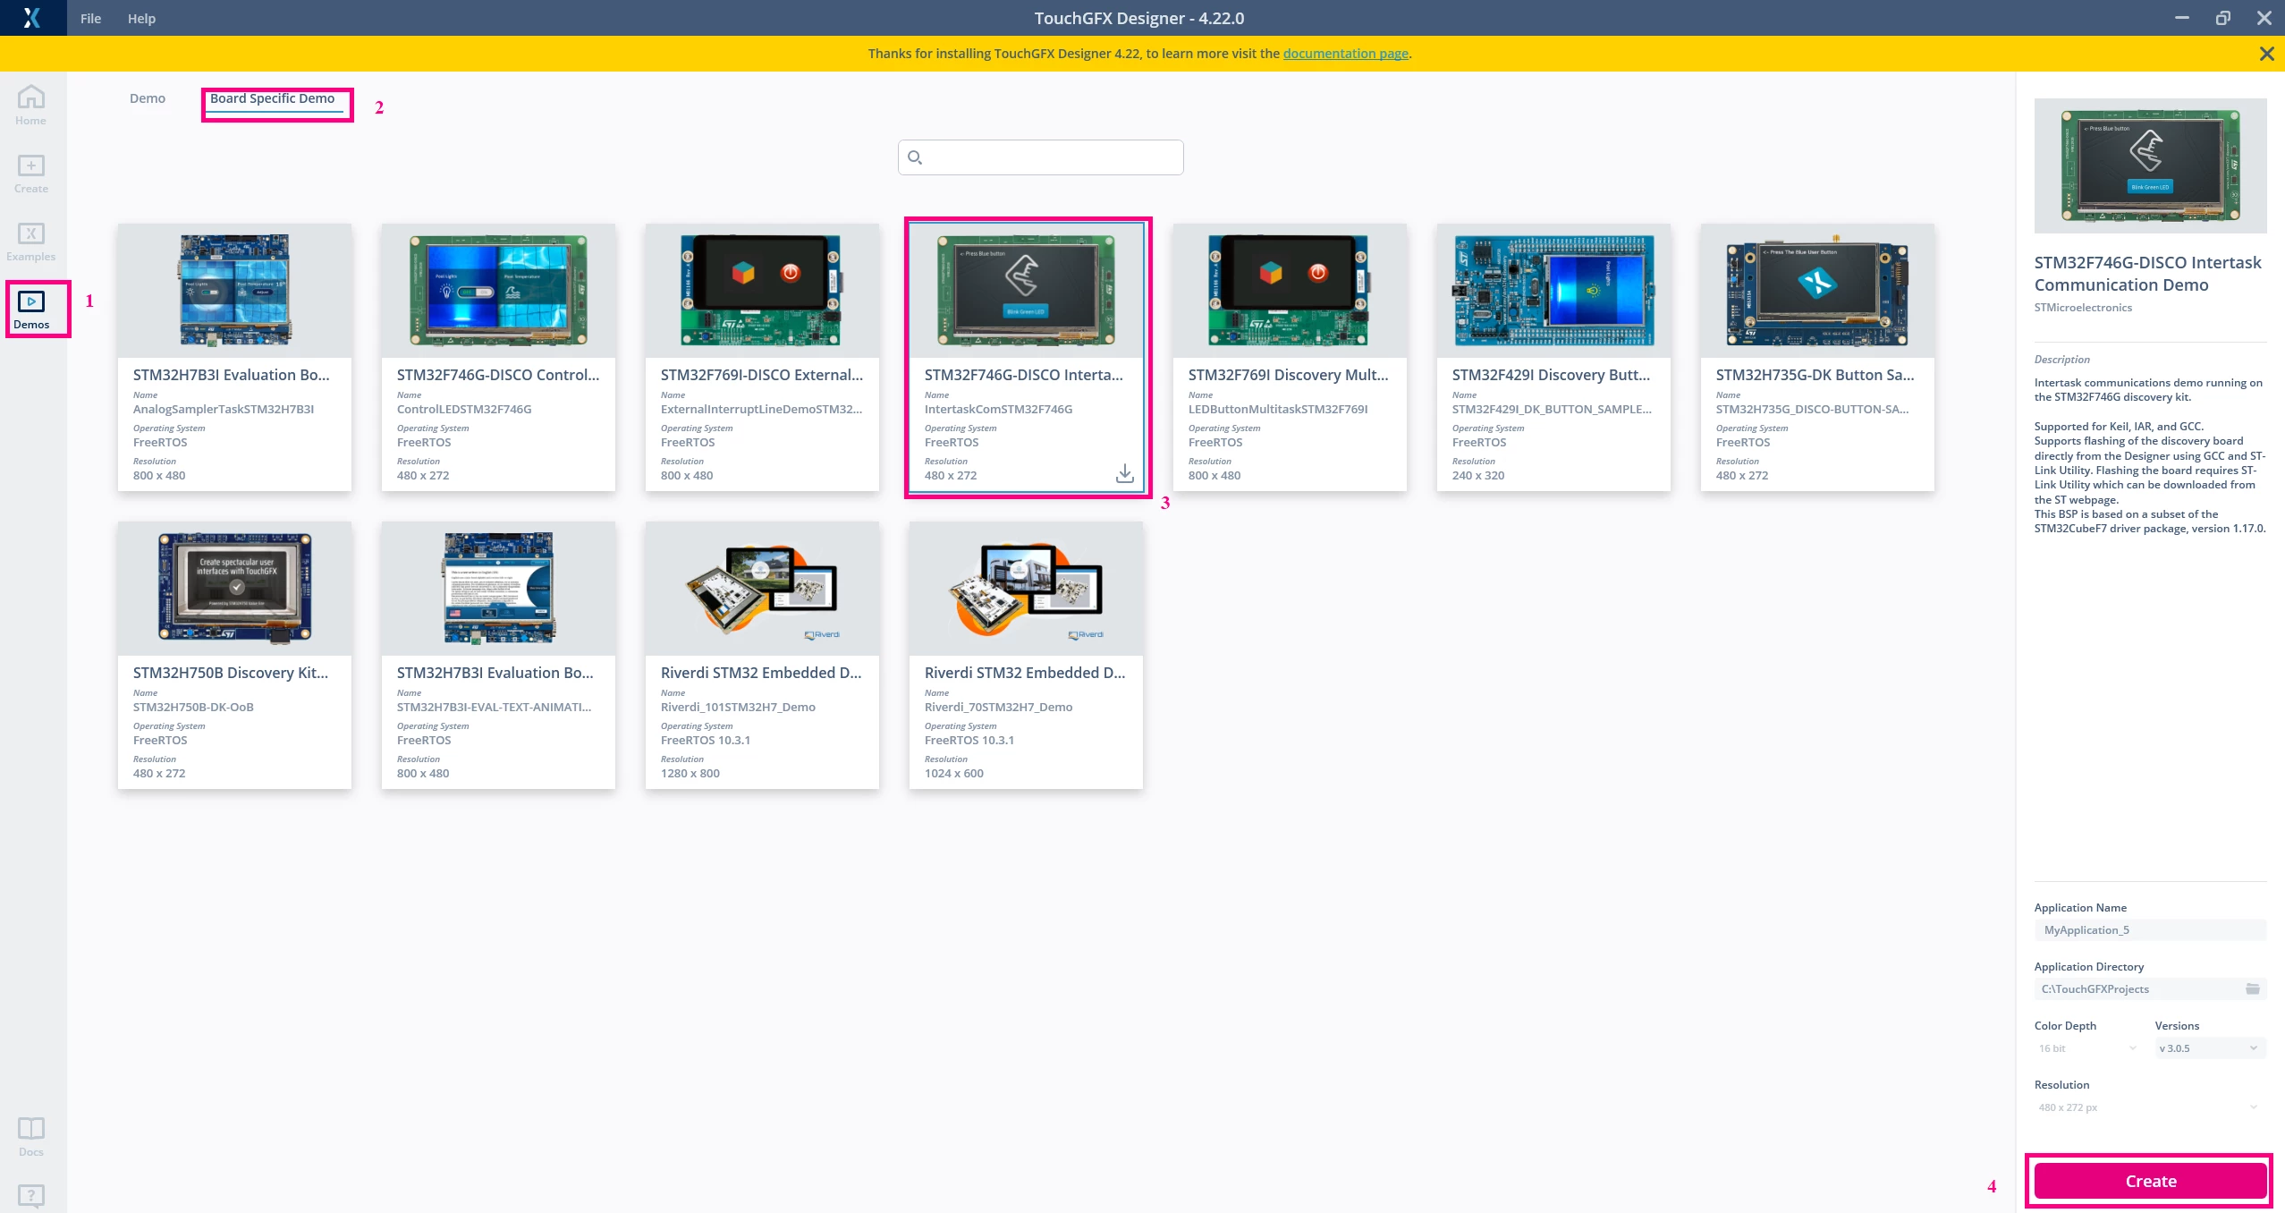Open the documentation page link
The height and width of the screenshot is (1213, 2285).
point(1345,54)
